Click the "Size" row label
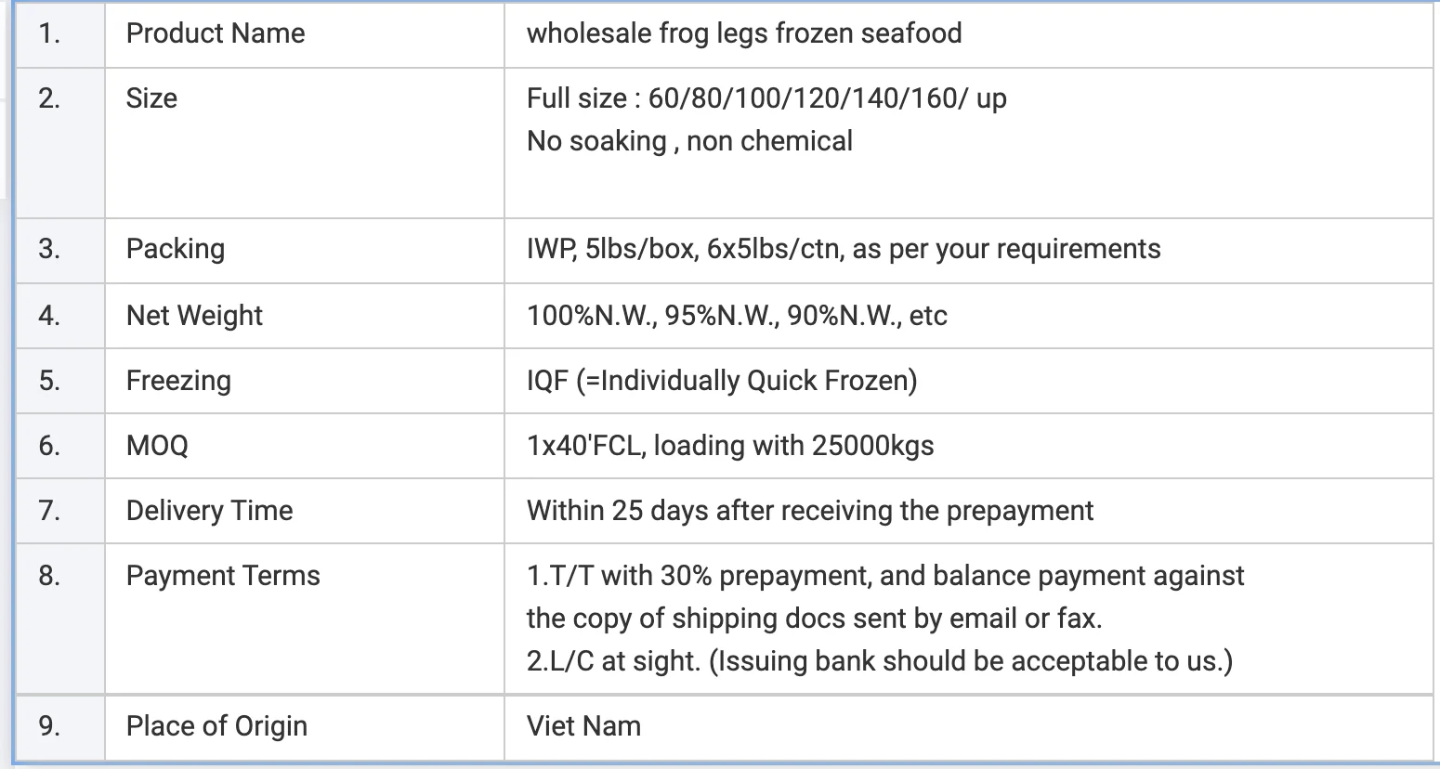1440x769 pixels. (x=151, y=98)
